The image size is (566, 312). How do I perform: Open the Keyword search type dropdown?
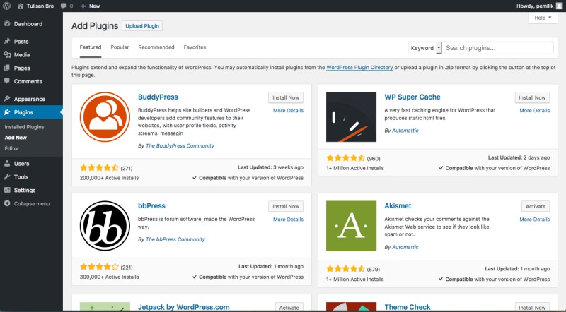pyautogui.click(x=425, y=48)
